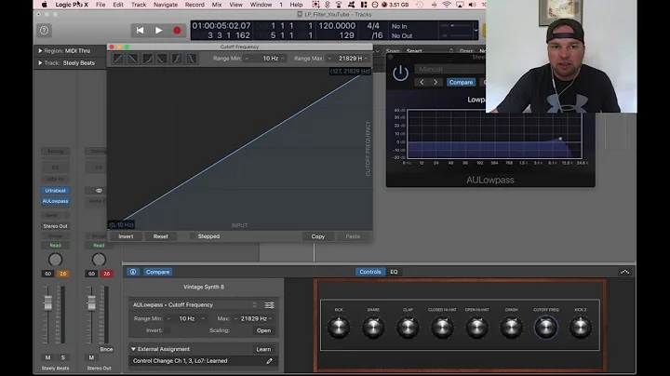Click the Wi-Fi status icon
This screenshot has height=376, width=670.
pyautogui.click(x=447, y=5)
